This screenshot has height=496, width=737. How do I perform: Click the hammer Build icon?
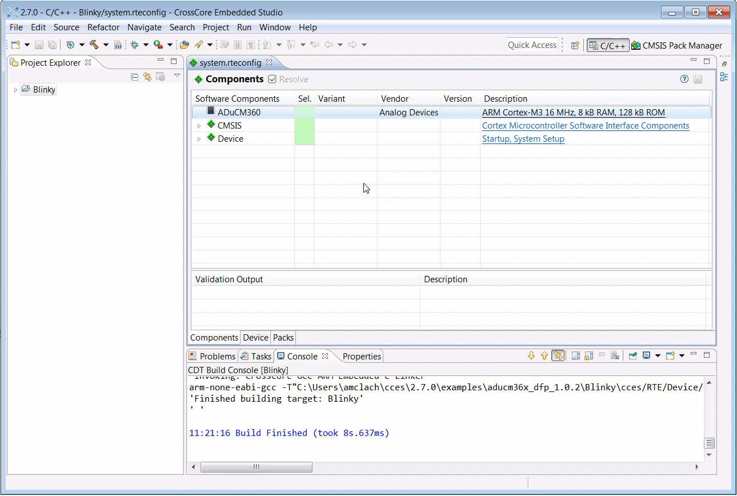[94, 45]
